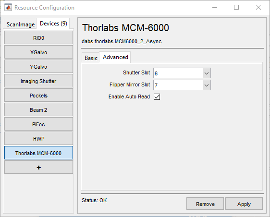Open the Basic settings tab
270x217 pixels.
pyautogui.click(x=91, y=58)
